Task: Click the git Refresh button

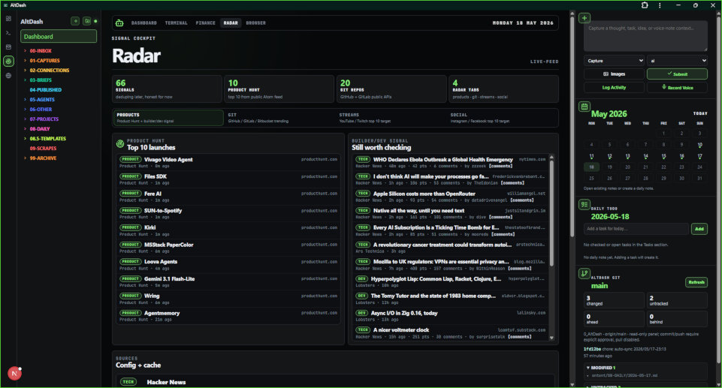Action: [696, 282]
